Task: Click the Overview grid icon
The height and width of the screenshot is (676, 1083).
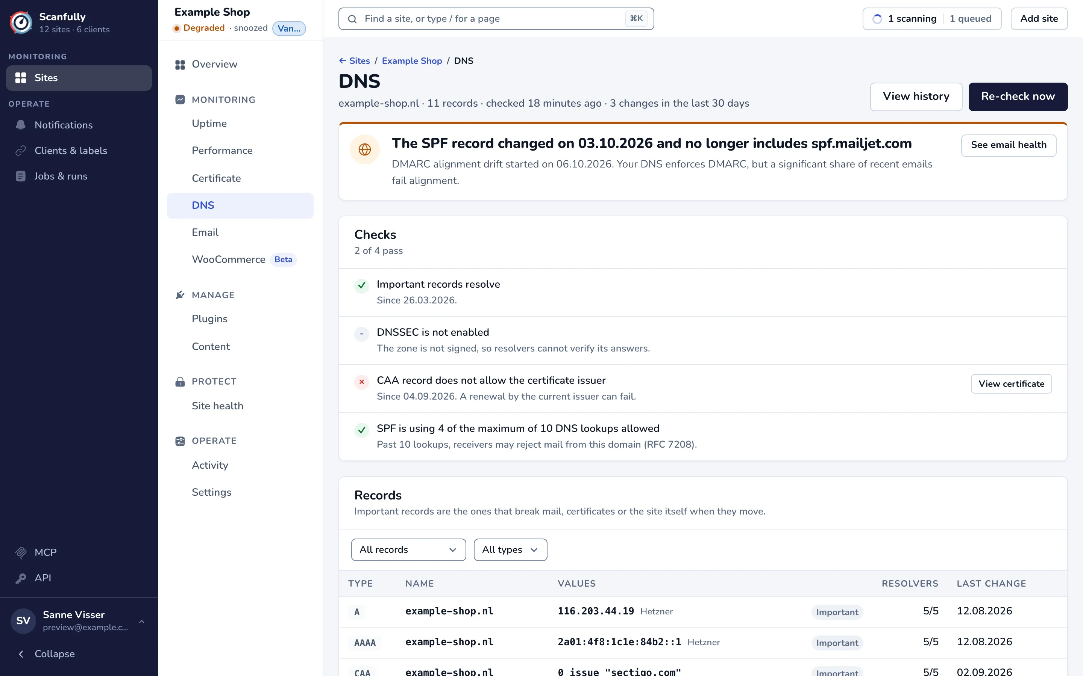Action: (180, 64)
